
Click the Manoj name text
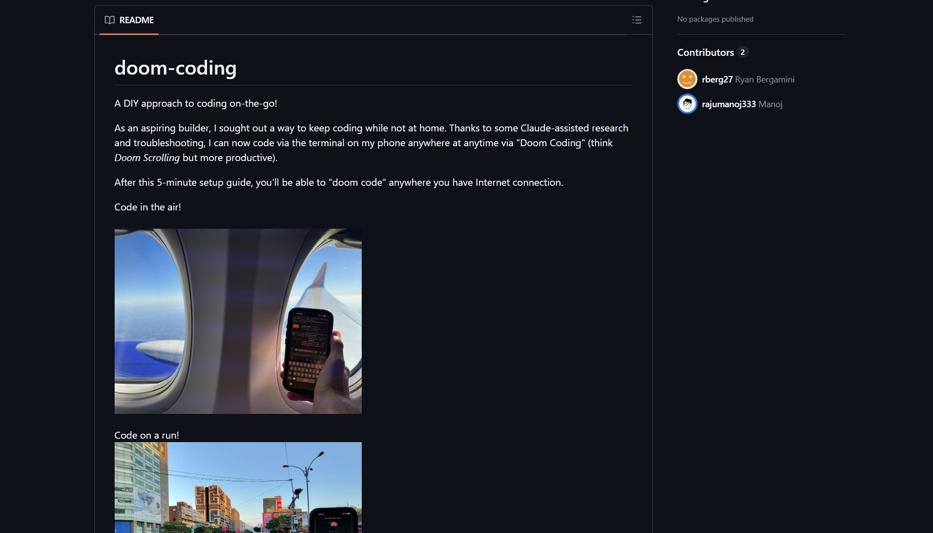point(770,104)
